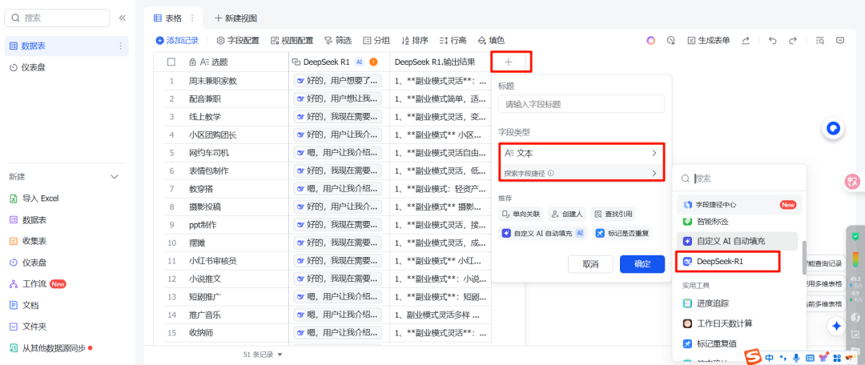The image size is (865, 365).
Task: Open the 填色 fill color tool
Action: point(491,40)
